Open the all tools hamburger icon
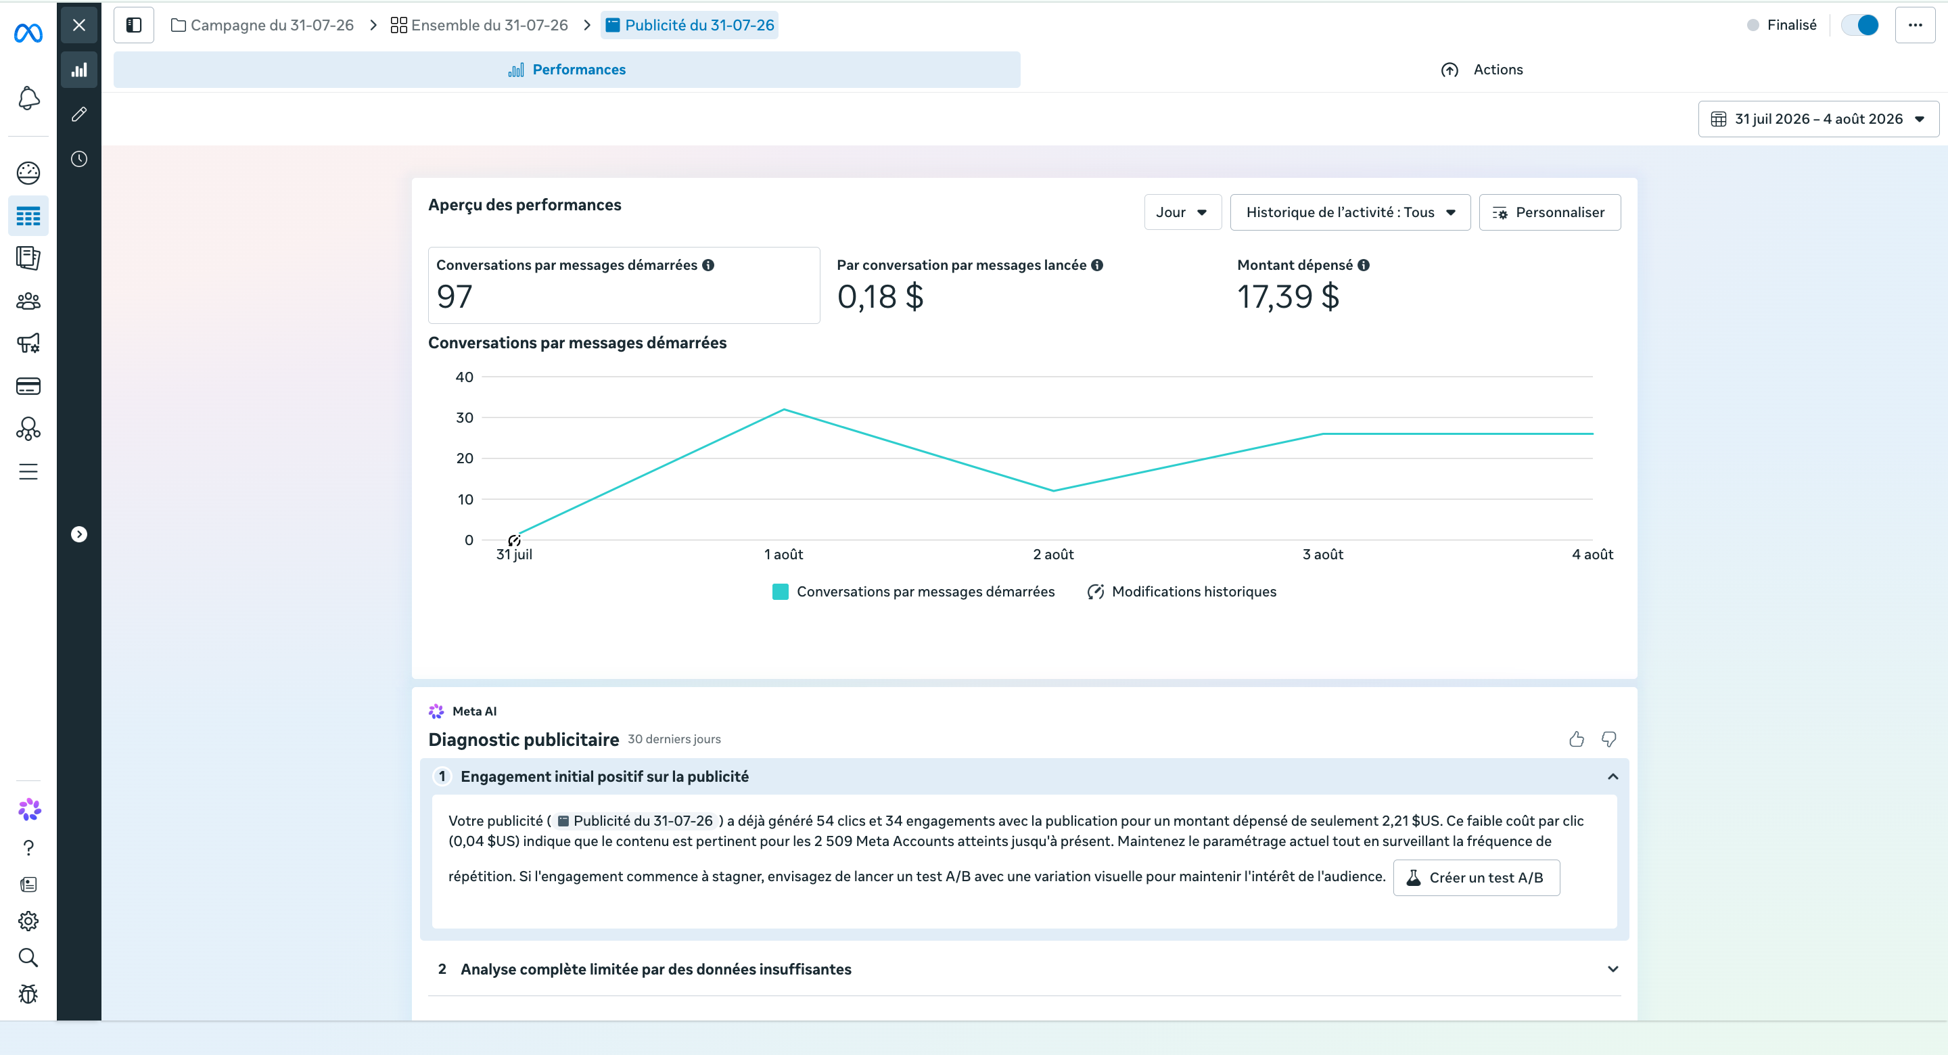The image size is (1948, 1055). tap(28, 472)
